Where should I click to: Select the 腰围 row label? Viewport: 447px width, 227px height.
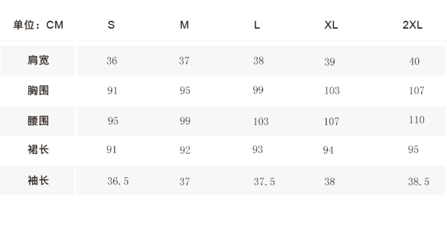38,121
